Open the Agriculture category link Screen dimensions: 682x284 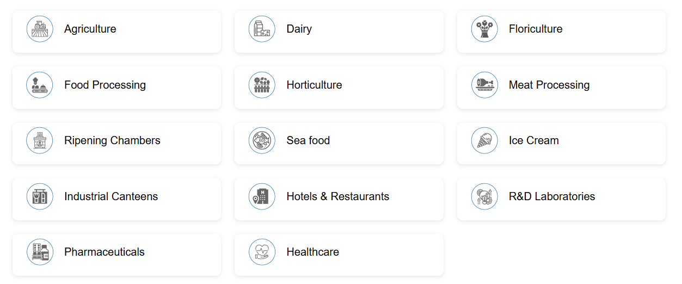point(90,29)
